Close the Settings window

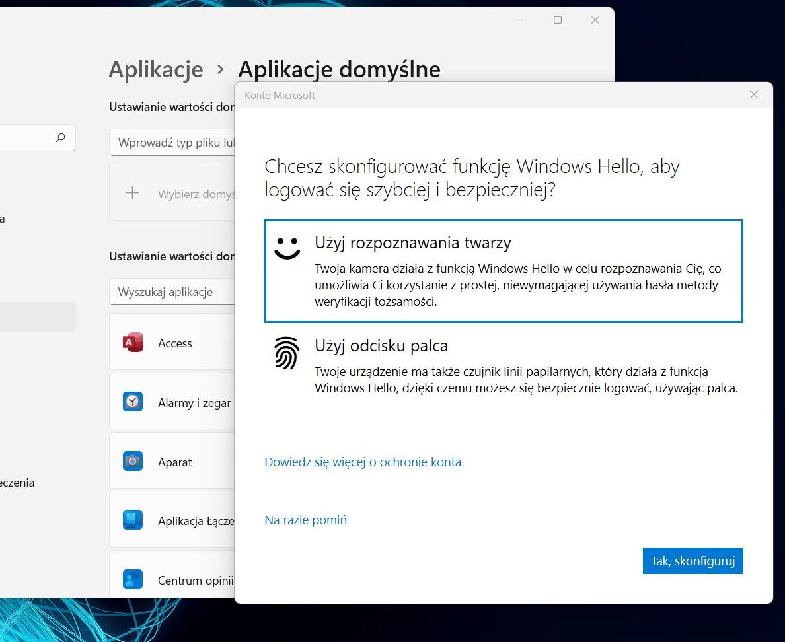595,20
